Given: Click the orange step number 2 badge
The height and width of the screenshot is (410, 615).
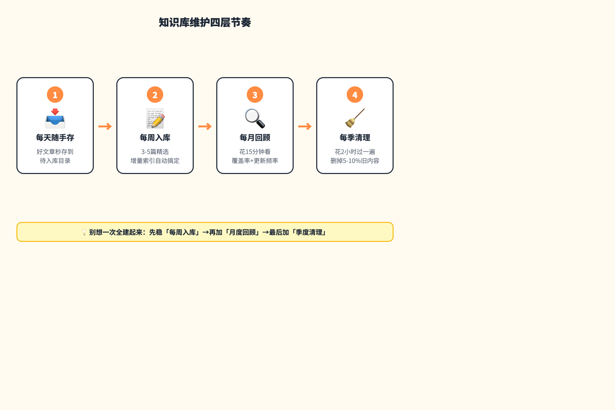Looking at the screenshot, I should click(155, 95).
